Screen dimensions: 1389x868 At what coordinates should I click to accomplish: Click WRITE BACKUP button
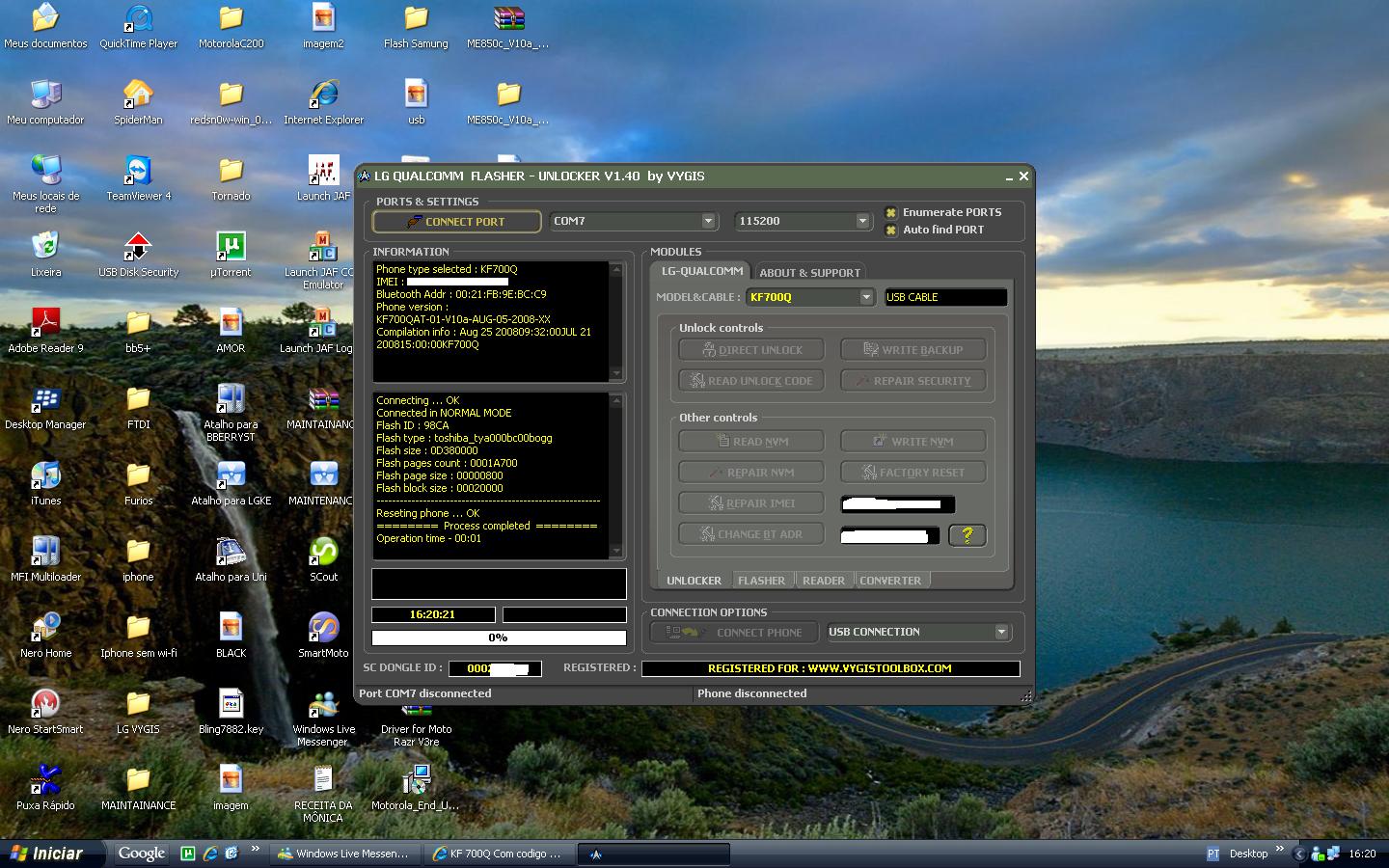(912, 350)
